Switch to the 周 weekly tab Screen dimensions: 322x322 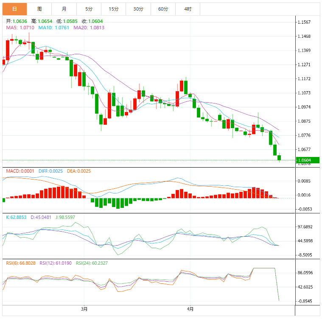(x=39, y=9)
